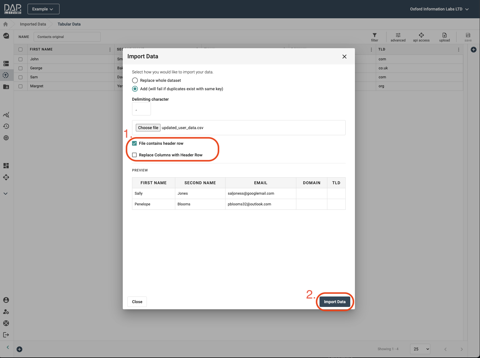
Task: Open the Example project dropdown
Action: (43, 9)
